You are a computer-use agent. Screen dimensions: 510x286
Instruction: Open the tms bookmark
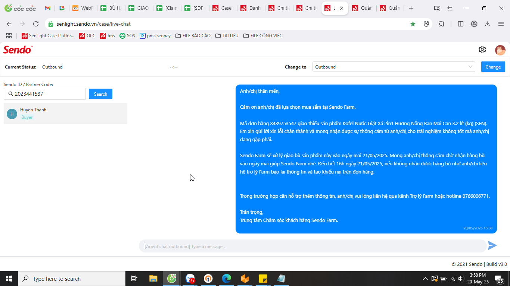pos(108,36)
